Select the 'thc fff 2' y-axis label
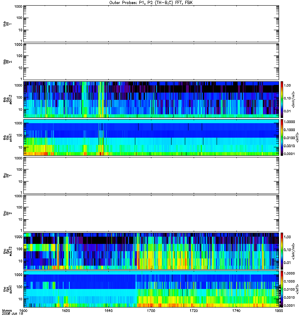Viewport: 302px width, 322px height. 7,213
